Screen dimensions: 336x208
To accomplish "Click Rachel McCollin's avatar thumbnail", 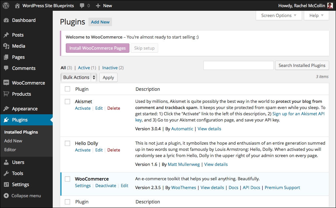I will click(x=330, y=6).
